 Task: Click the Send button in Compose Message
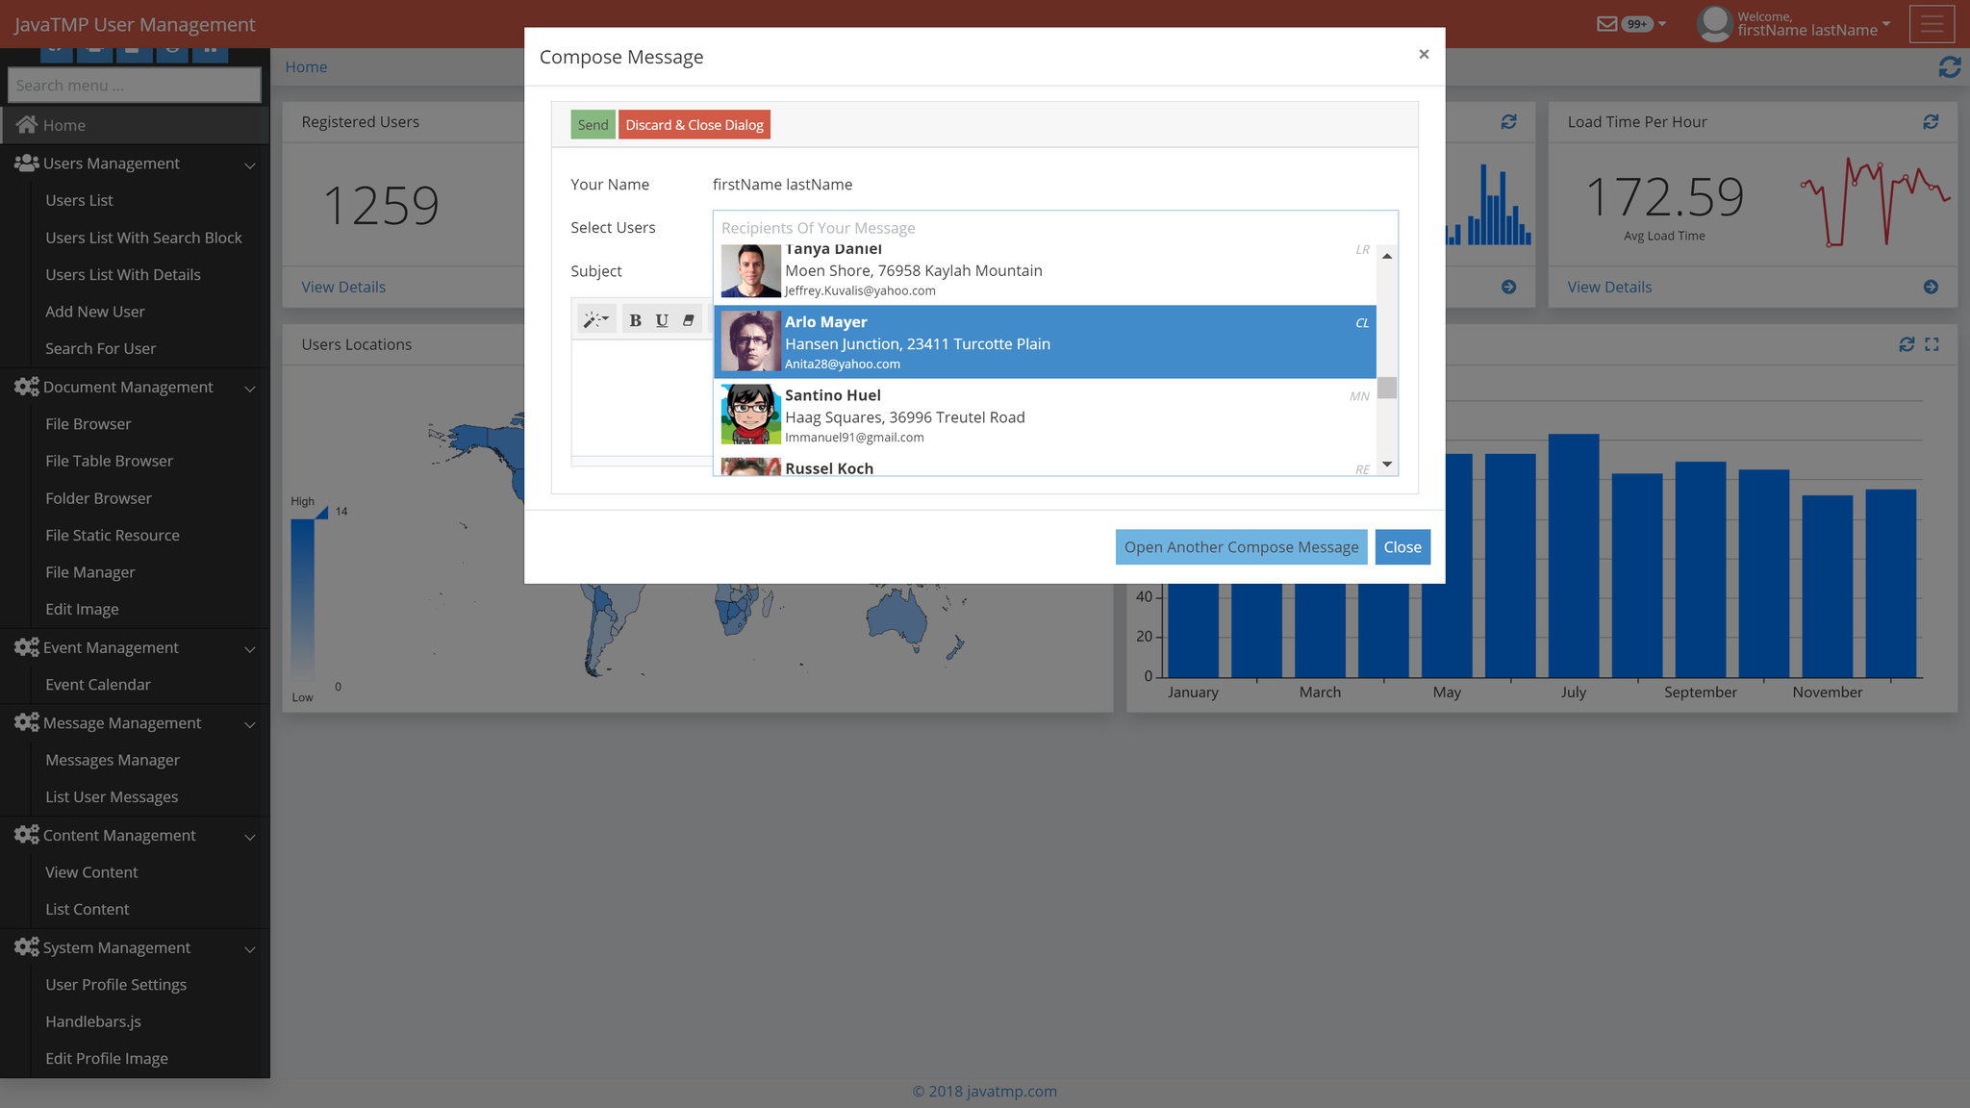tap(593, 124)
